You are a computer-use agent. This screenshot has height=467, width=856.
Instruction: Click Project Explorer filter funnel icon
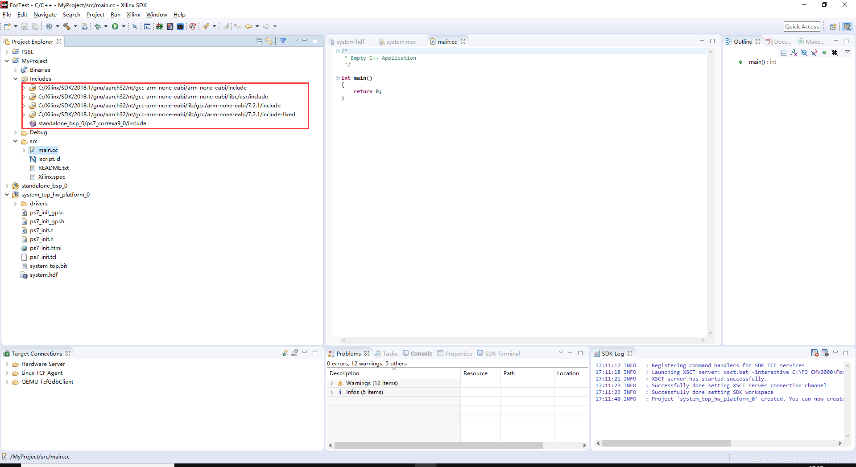[283, 41]
